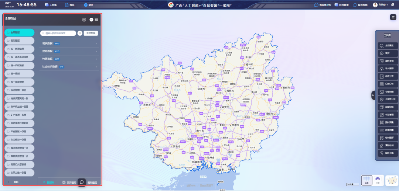Open the 统一产权底板 folder

[19, 66]
